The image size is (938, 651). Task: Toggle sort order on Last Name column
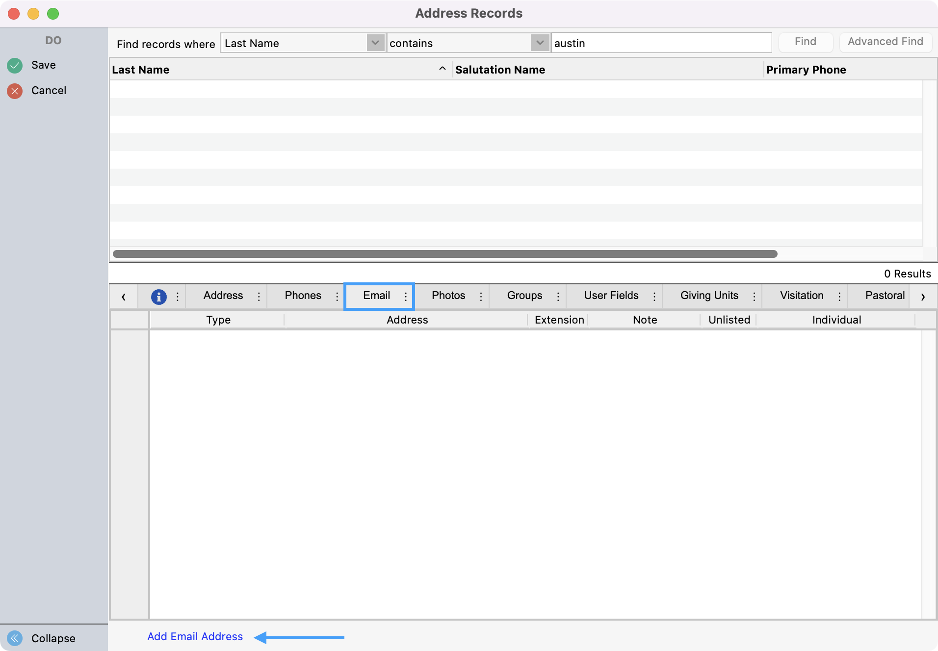442,69
